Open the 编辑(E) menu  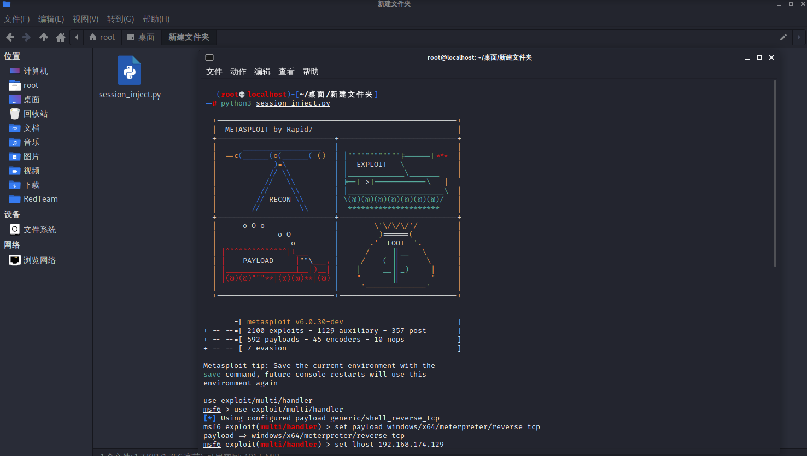(x=51, y=19)
